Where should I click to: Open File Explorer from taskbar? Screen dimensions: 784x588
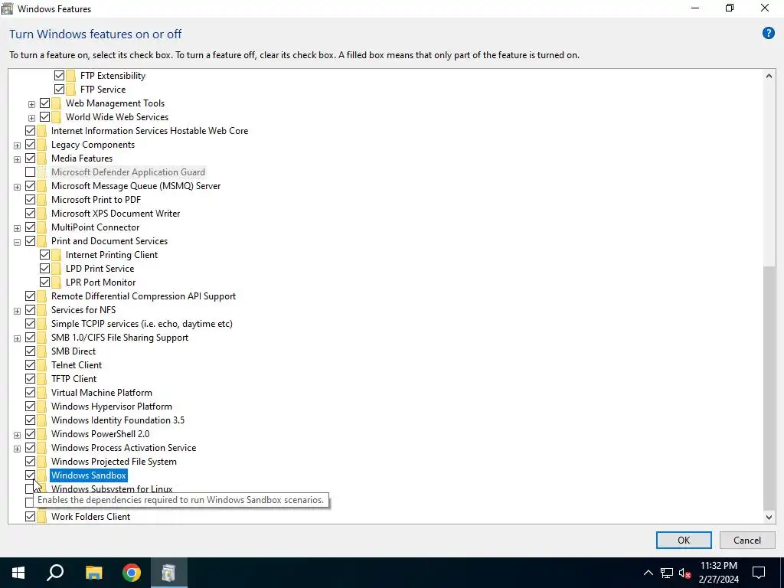[x=93, y=573]
